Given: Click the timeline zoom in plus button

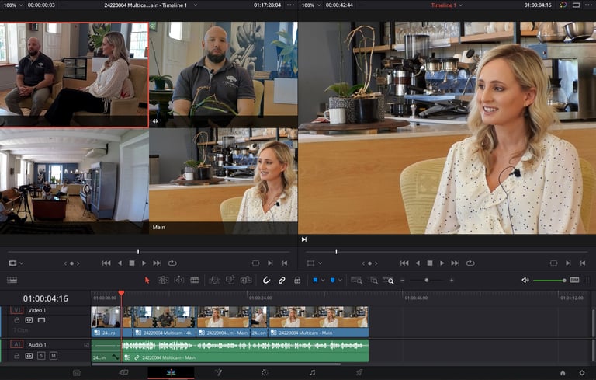Looking at the screenshot, I should coord(452,281).
